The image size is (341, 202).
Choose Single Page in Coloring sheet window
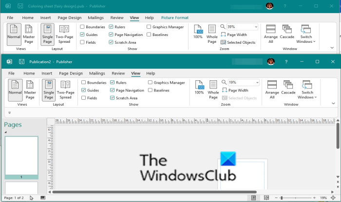tap(47, 35)
